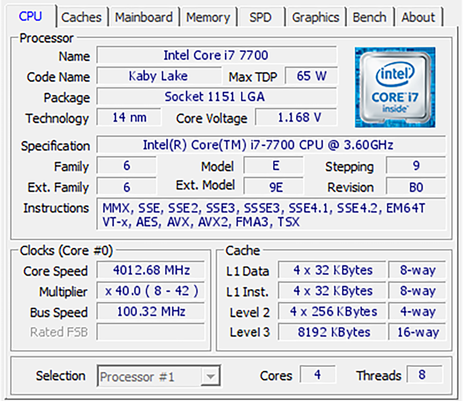The image size is (463, 401).
Task: Switch to the Caches tab
Action: 81,17
